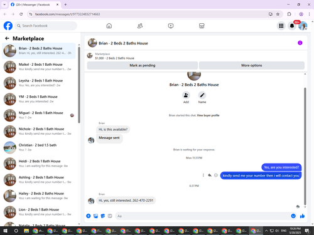The height and width of the screenshot is (235, 314).
Task: Open Chrome's three-dot menu
Action: click(x=309, y=14)
